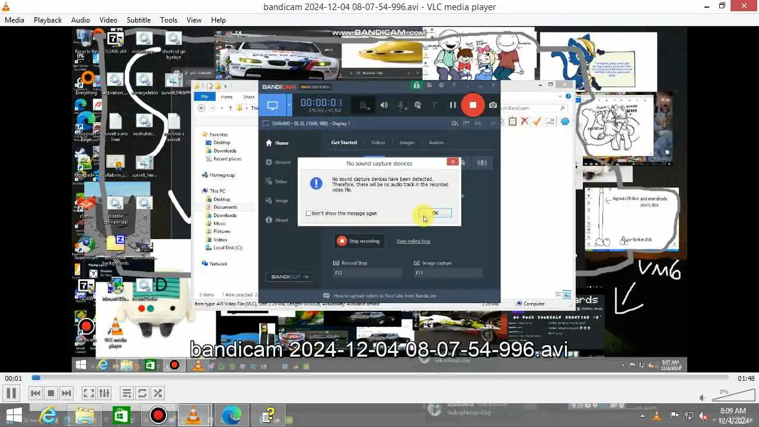759x427 pixels.
Task: Open the Media menu in VLC
Action: tap(14, 20)
